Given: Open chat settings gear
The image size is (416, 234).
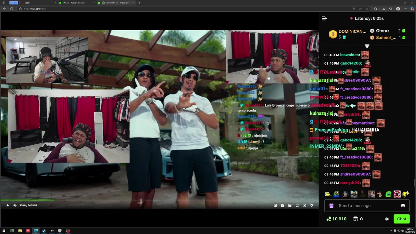Looking at the screenshot, I should [387, 219].
